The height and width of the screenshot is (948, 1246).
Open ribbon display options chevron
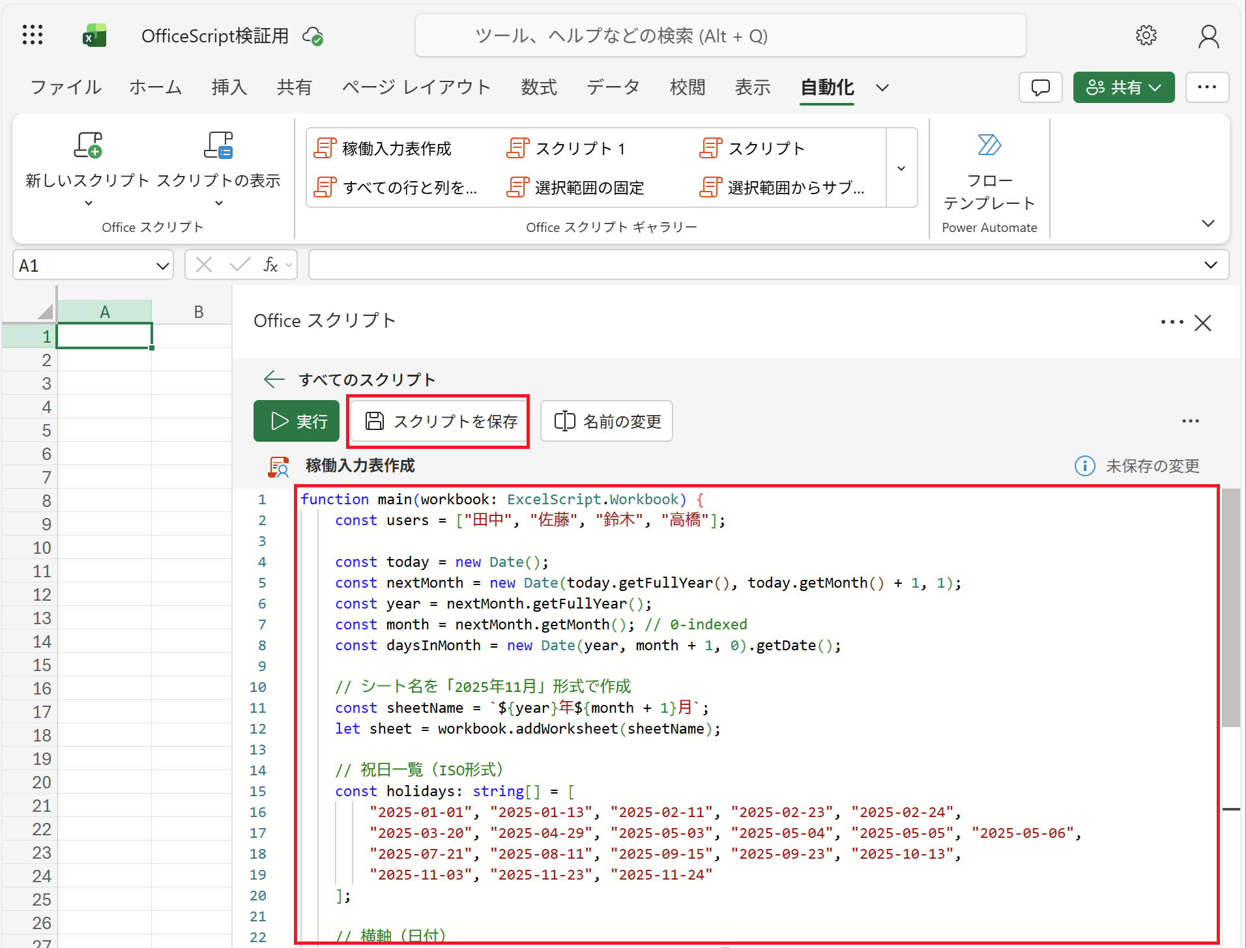click(x=1208, y=223)
